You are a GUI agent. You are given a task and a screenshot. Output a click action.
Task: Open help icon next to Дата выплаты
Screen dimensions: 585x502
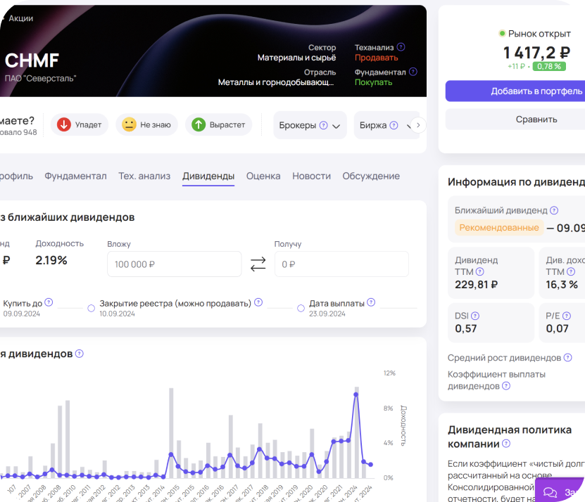[371, 302]
